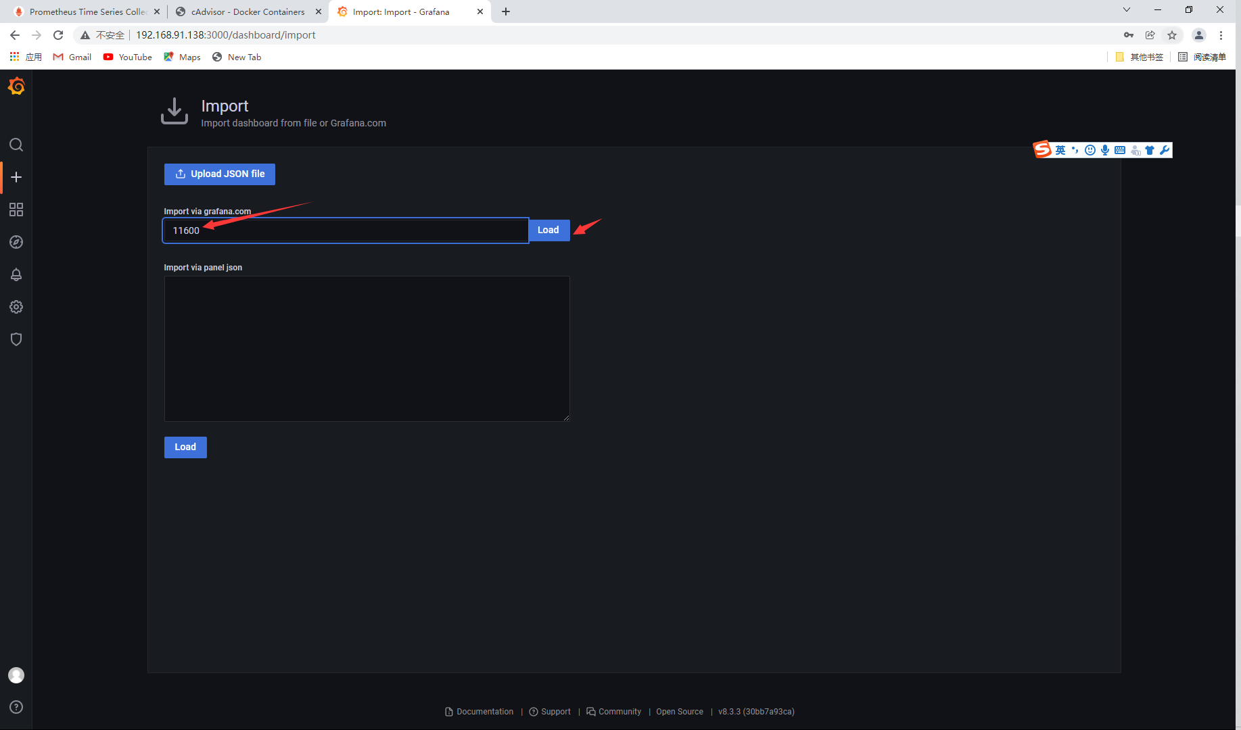Click Load button below panel json
Image resolution: width=1241 pixels, height=730 pixels.
pyautogui.click(x=185, y=447)
